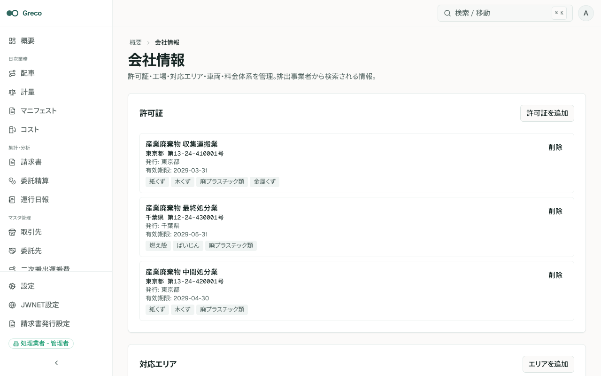Image resolution: width=601 pixels, height=376 pixels.
Task: Click the search magnifier icon
Action: (x=447, y=13)
